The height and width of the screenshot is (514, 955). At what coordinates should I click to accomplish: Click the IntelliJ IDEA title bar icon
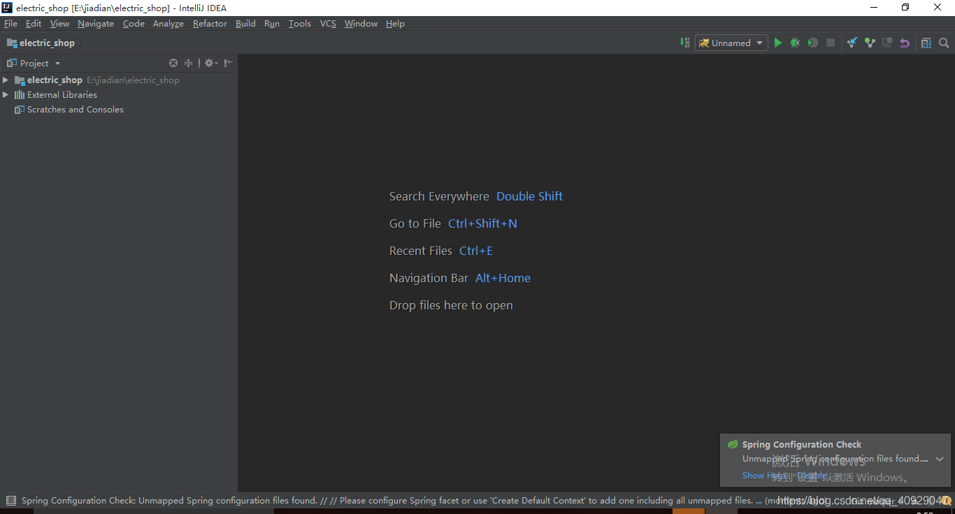click(x=7, y=8)
